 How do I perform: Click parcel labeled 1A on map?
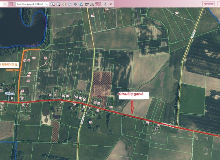[90, 122]
